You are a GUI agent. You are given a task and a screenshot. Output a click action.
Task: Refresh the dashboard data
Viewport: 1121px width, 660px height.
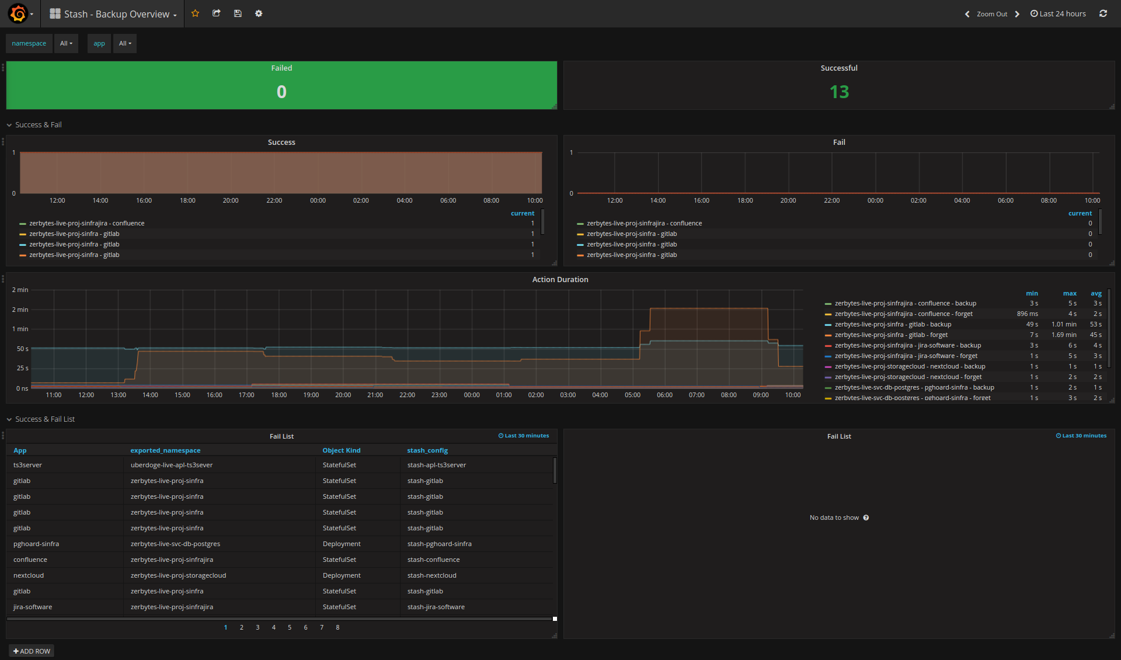(1103, 13)
